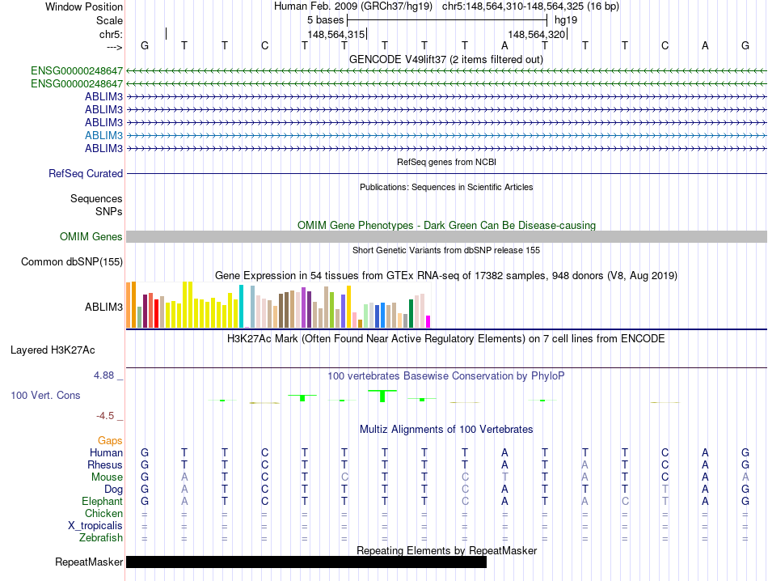The width and height of the screenshot is (768, 581).
Task: Click ABLIM3 label beside GTEx bar chart
Action: coord(103,307)
